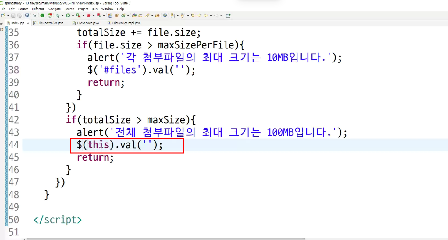Open the Next Annotation dropdown arrow
448x240 pixels.
click(x=177, y=15)
